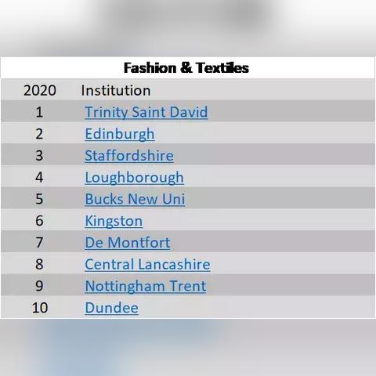Image resolution: width=376 pixels, height=376 pixels.
Task: Open the Trinity Saint David link
Action: (146, 112)
